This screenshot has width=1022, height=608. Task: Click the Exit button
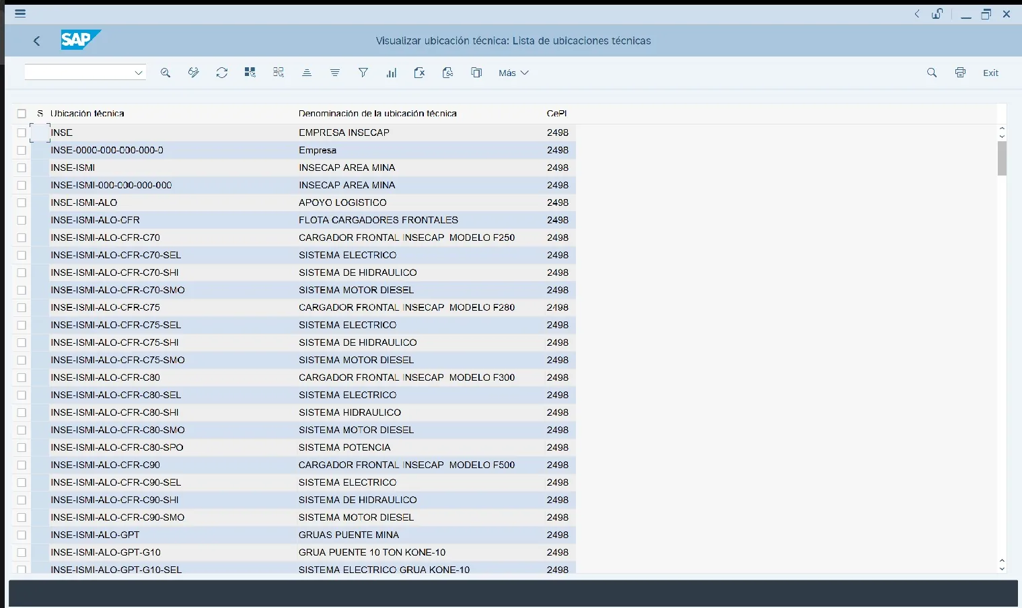(990, 73)
